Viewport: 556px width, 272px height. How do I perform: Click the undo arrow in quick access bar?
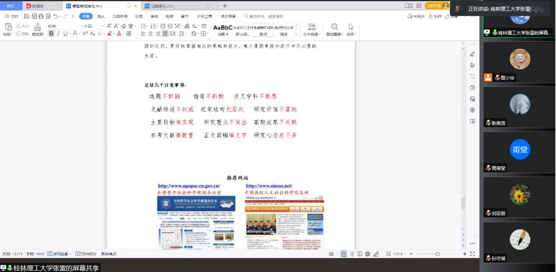(56, 16)
